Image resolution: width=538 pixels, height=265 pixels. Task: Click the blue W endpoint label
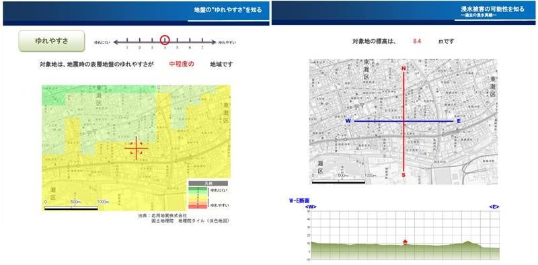pos(348,121)
